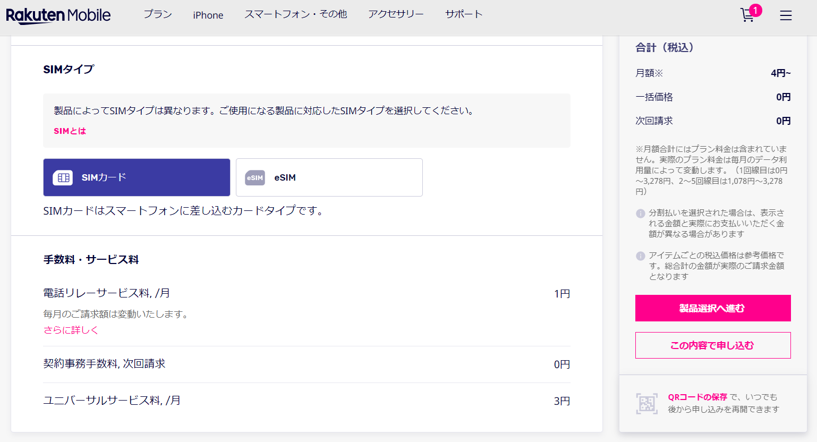Select the SIMカード option
The width and height of the screenshot is (817, 442).
click(x=137, y=177)
